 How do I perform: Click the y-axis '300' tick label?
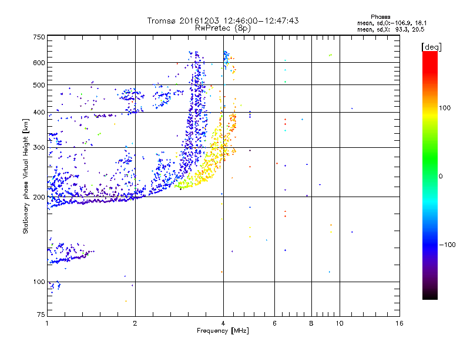(39, 148)
